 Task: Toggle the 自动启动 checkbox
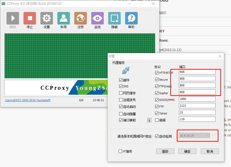click(121, 107)
